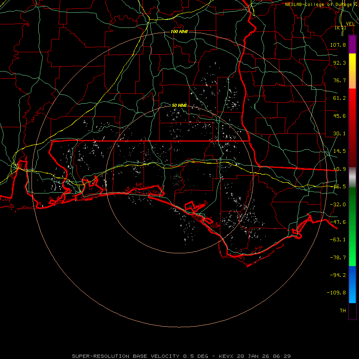Click the 107.8 value on velocity scale
Screen dimensions: 359x359
click(x=338, y=45)
